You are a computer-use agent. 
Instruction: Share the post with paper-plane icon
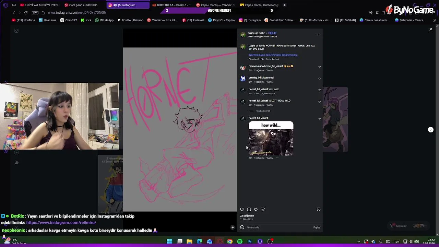point(263,210)
